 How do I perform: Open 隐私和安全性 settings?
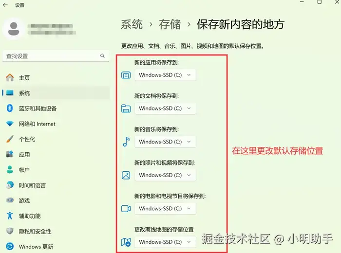pos(56,231)
